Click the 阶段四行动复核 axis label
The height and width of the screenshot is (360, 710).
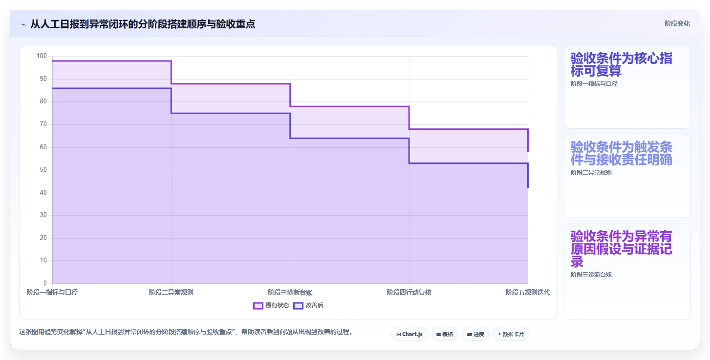click(409, 292)
